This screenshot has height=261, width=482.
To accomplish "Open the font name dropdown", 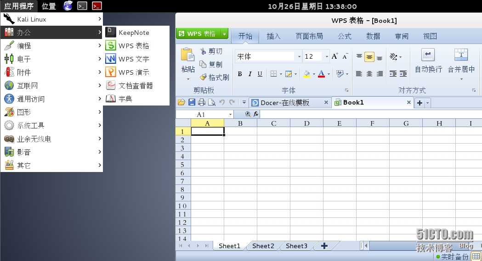I will click(299, 56).
